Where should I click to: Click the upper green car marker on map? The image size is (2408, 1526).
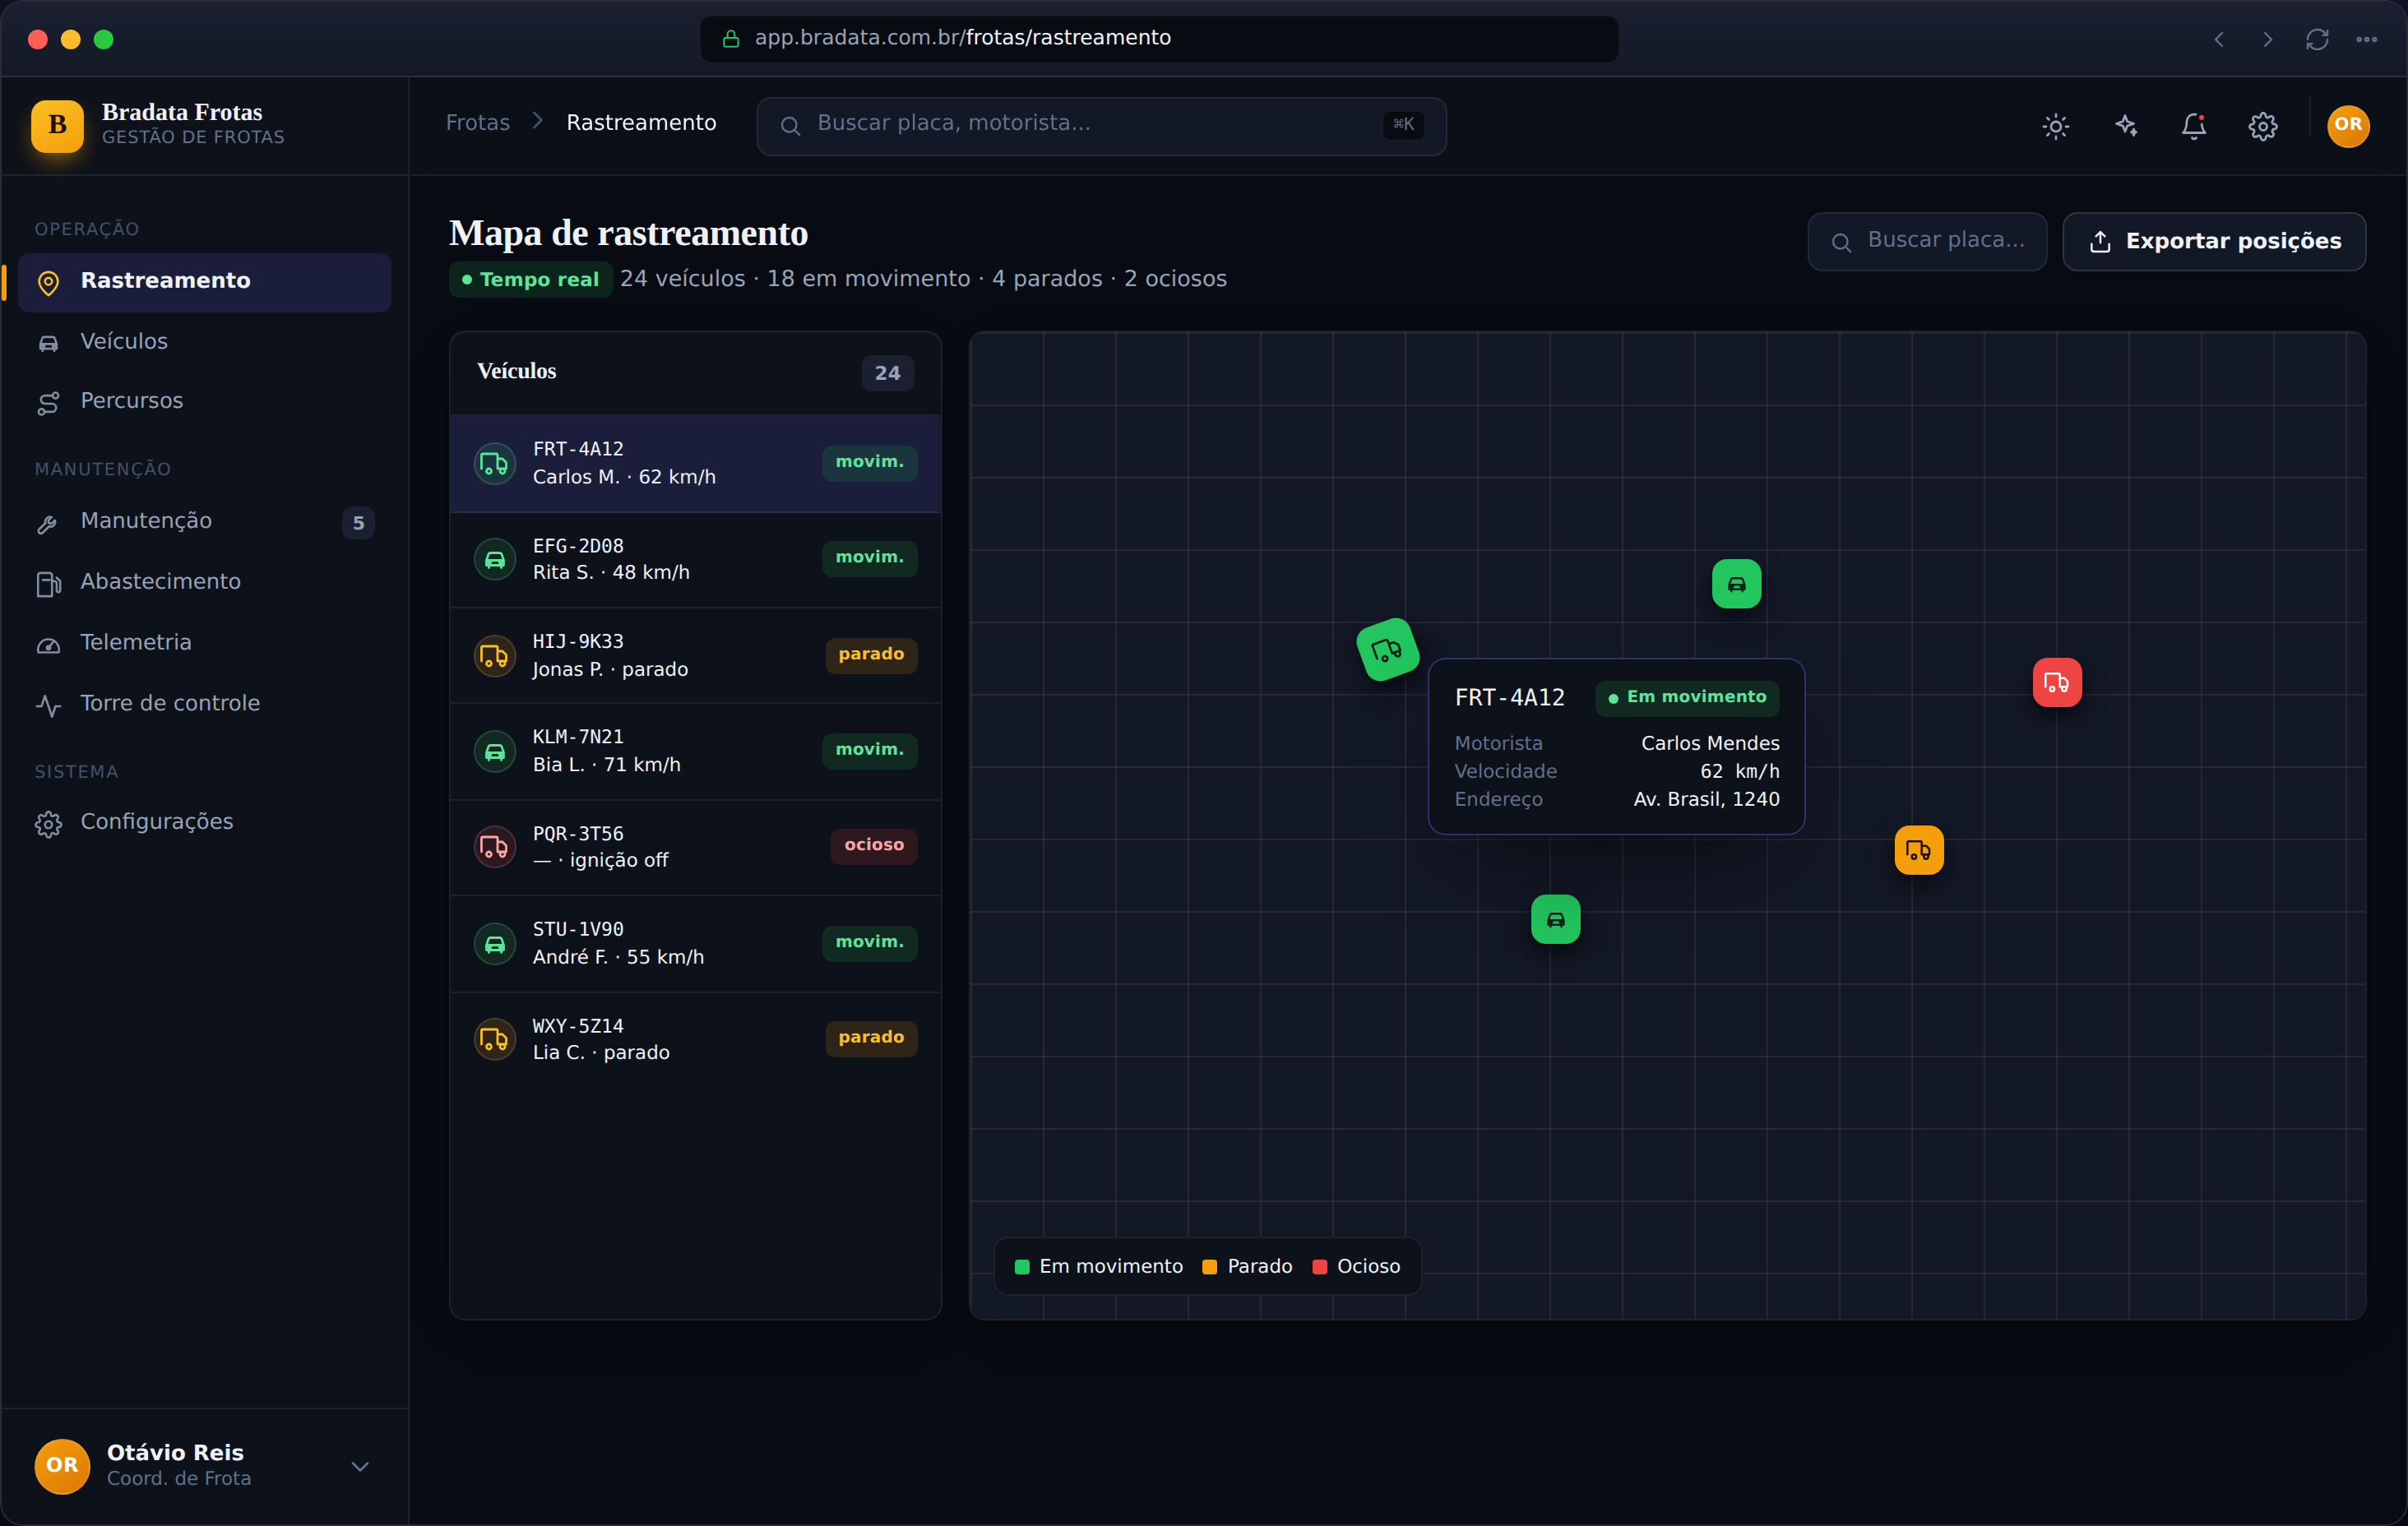click(x=1736, y=584)
